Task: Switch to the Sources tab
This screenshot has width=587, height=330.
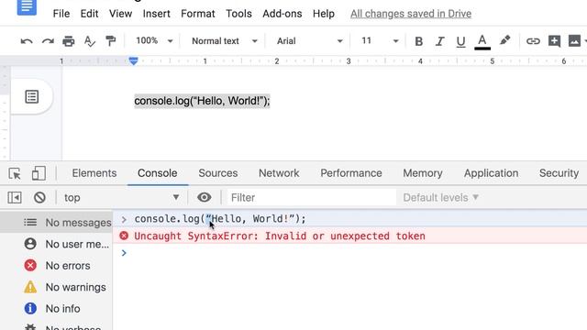Action: (218, 173)
